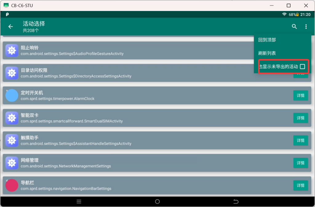Open the three-dot overflow menu
This screenshot has width=315, height=207.
[306, 27]
